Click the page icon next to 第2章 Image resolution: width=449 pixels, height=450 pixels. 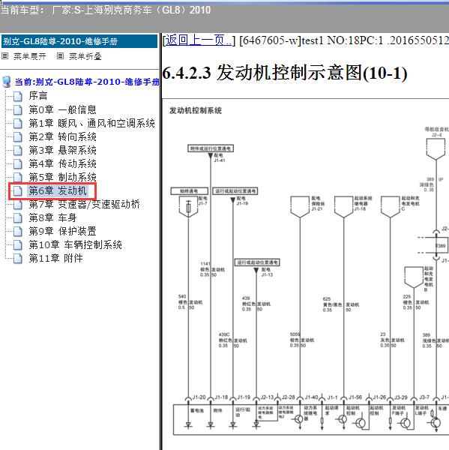[18, 137]
